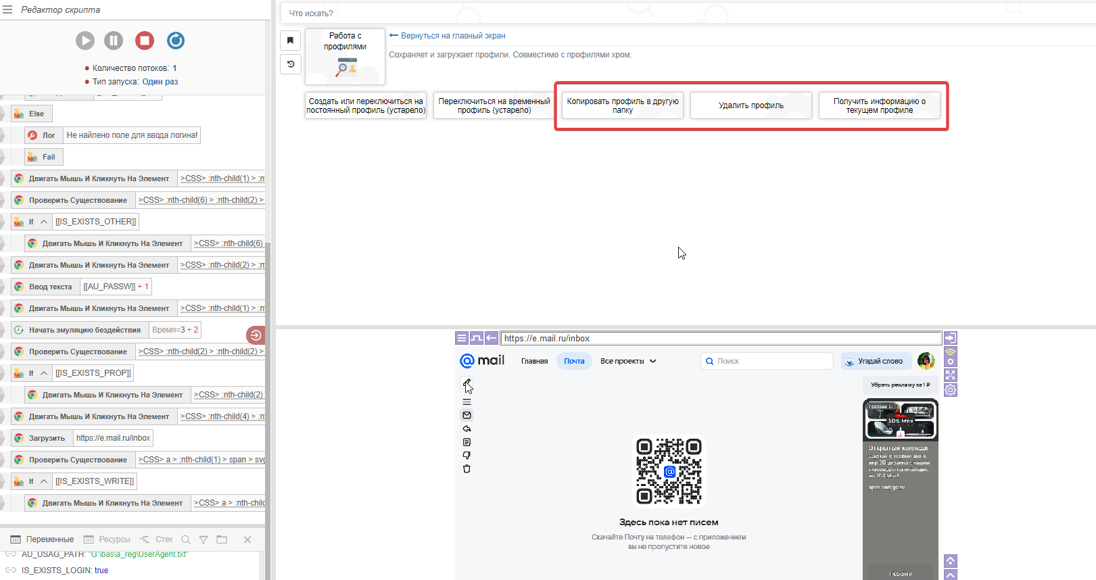Click the 'Удалить профиль' button

click(x=750, y=105)
